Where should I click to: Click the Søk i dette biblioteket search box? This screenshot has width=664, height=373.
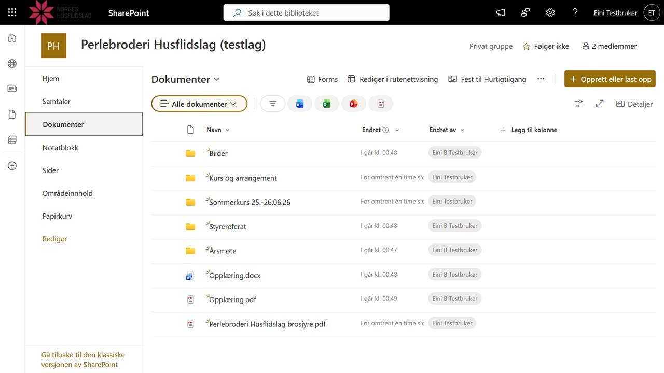(306, 12)
